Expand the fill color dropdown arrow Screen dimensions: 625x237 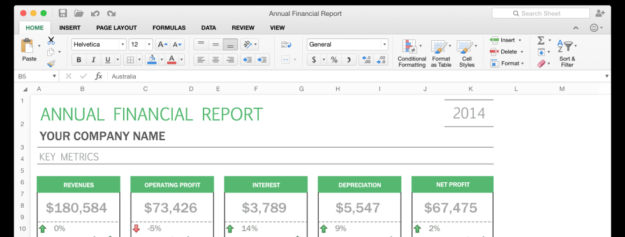point(161,60)
